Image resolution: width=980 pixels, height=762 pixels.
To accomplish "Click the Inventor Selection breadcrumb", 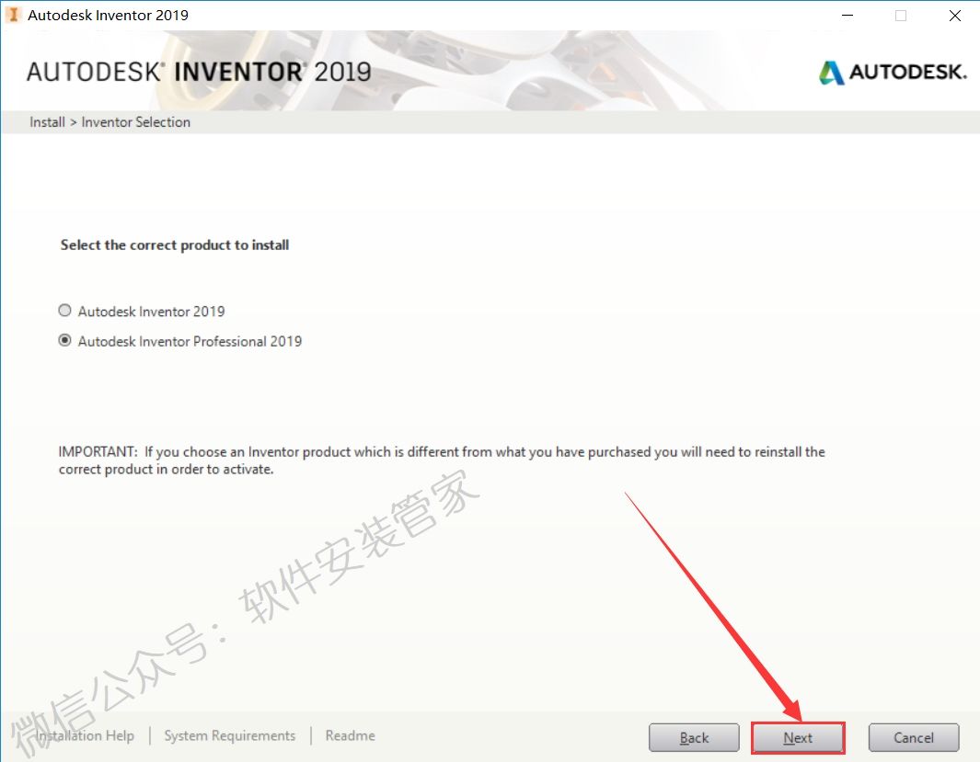I will point(135,121).
